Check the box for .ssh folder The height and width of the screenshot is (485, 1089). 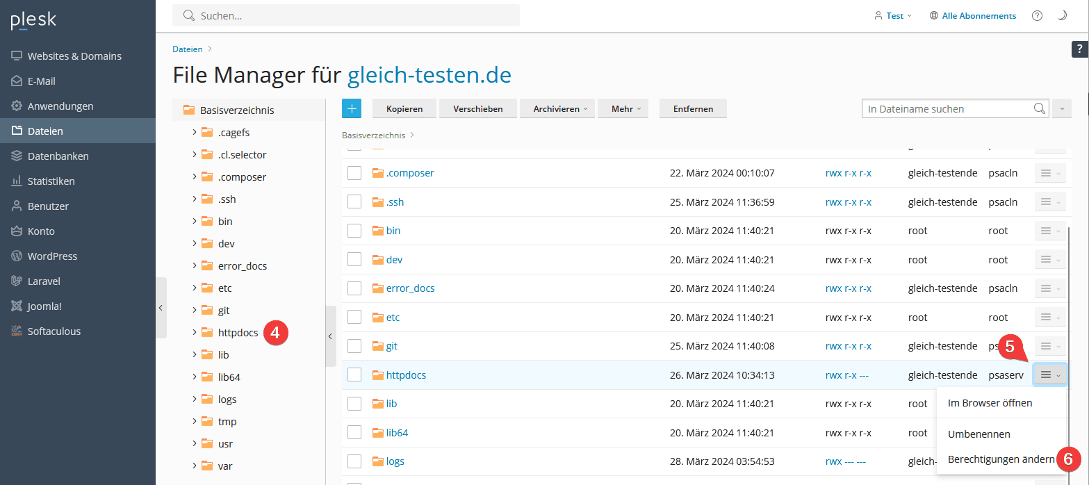pos(354,202)
